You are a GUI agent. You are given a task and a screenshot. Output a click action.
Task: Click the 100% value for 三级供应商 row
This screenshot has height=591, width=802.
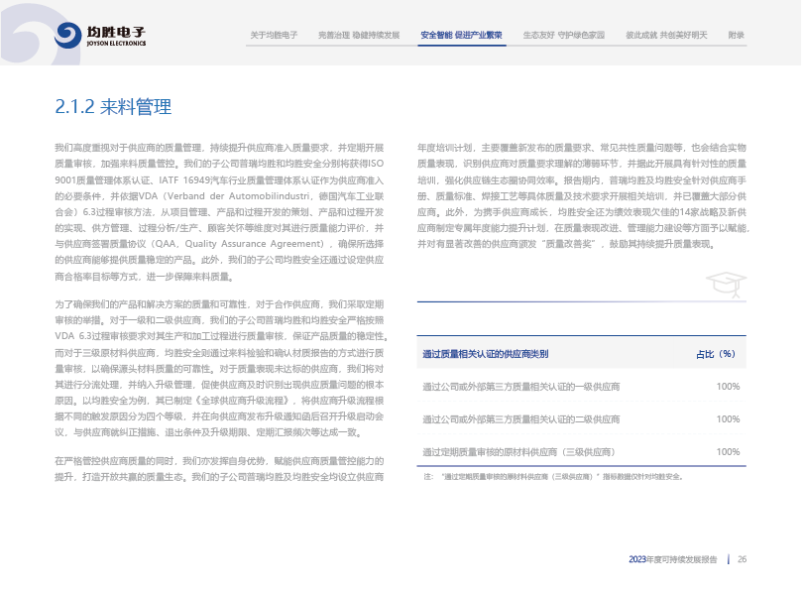pyautogui.click(x=728, y=452)
